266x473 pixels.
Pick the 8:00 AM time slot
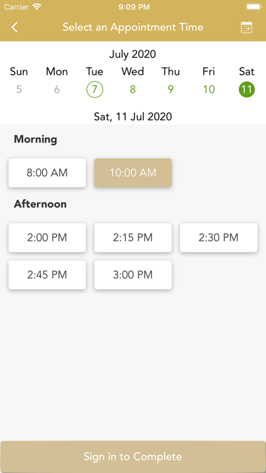click(47, 173)
